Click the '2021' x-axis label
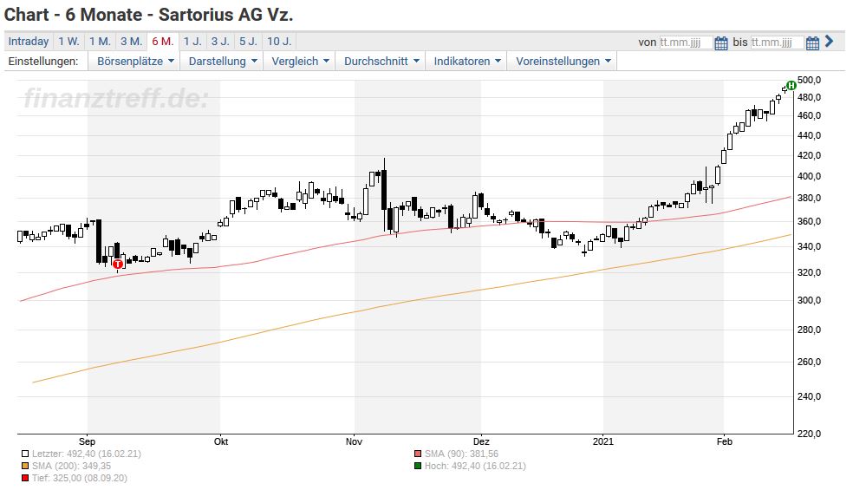This screenshot has height=490, width=853. tap(602, 441)
